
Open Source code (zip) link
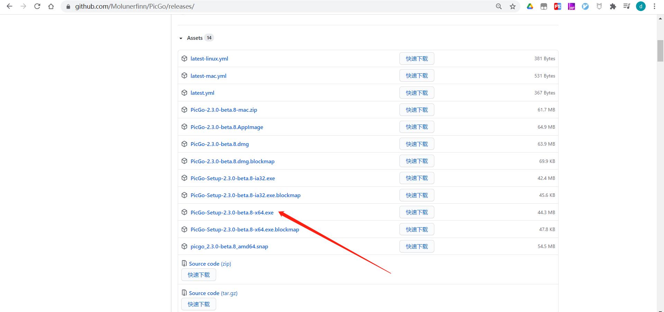tap(210, 264)
